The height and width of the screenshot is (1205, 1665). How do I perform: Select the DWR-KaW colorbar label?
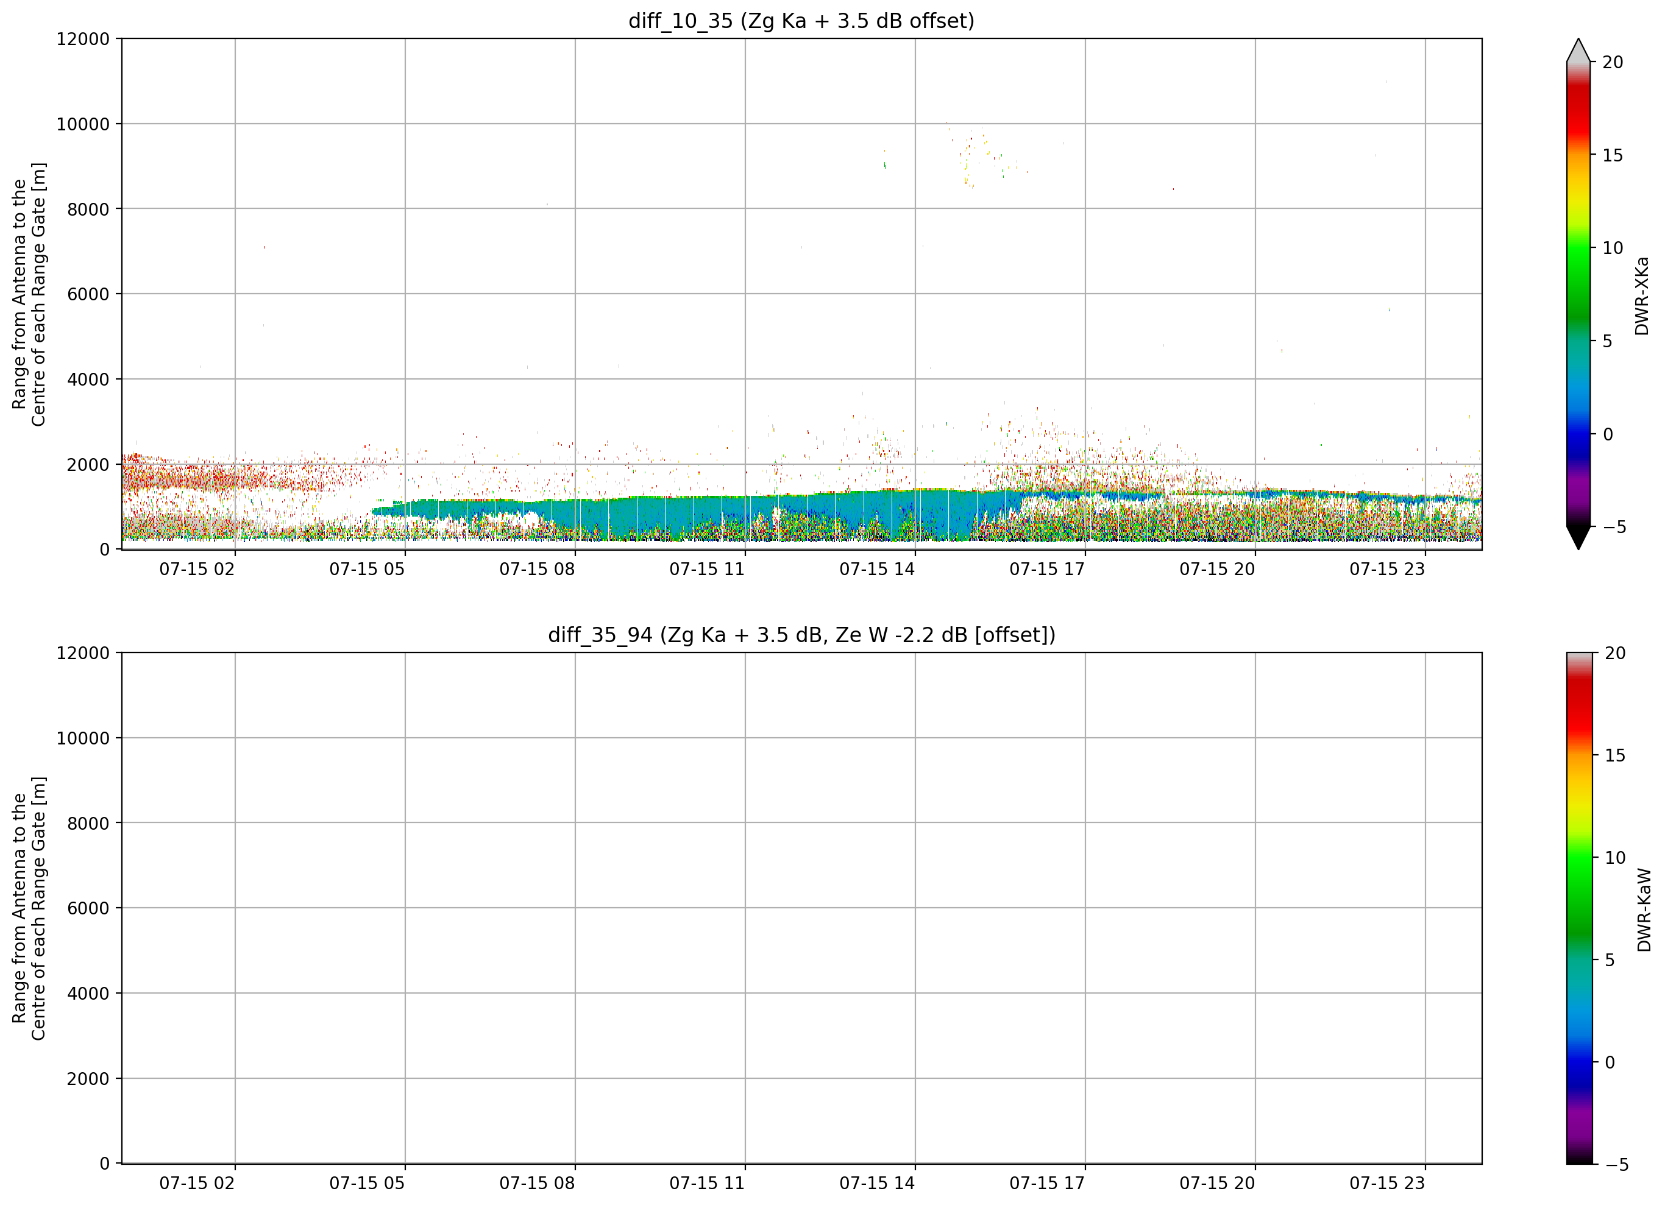(1644, 910)
